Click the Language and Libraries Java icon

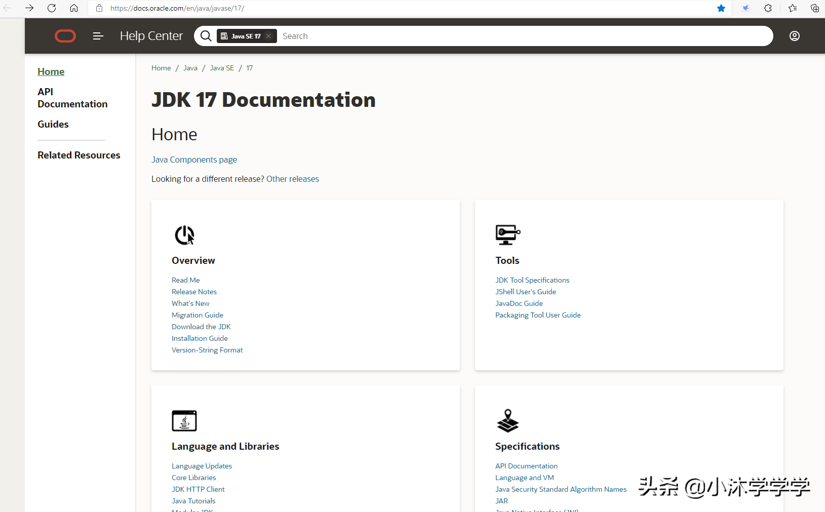[x=184, y=421]
